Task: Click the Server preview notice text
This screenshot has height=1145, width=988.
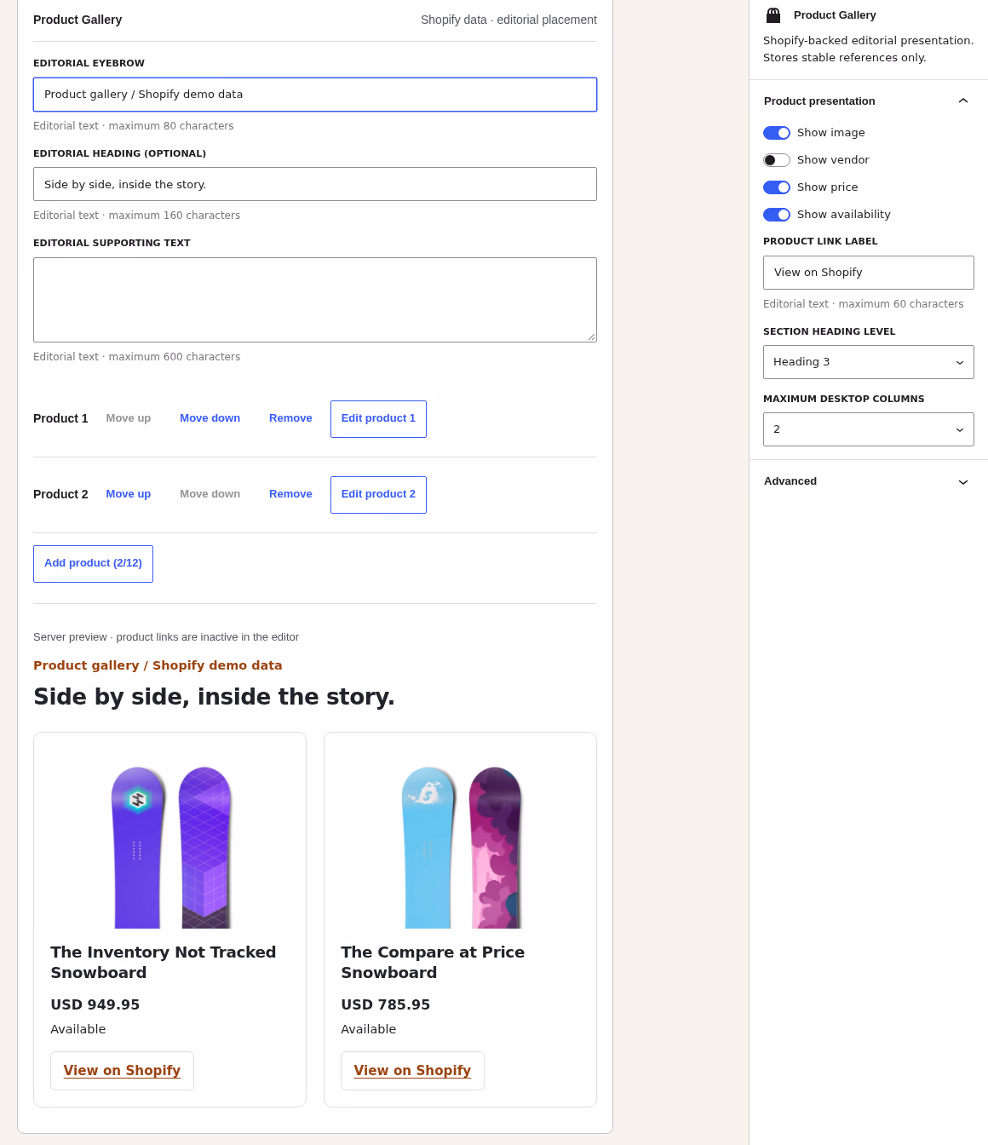Action: tap(166, 637)
